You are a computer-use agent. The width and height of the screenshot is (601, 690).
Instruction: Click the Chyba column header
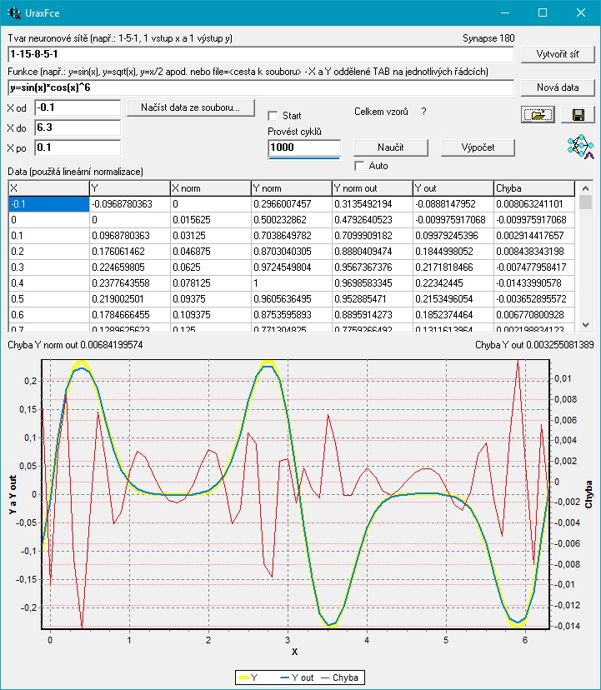click(x=534, y=188)
